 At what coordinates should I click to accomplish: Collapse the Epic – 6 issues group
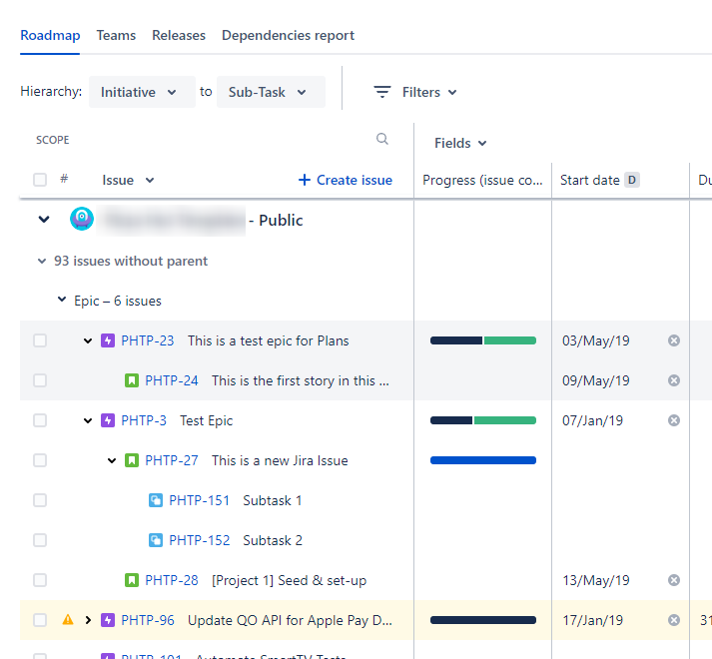coord(62,300)
